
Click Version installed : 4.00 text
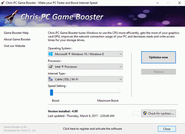tap(63, 111)
